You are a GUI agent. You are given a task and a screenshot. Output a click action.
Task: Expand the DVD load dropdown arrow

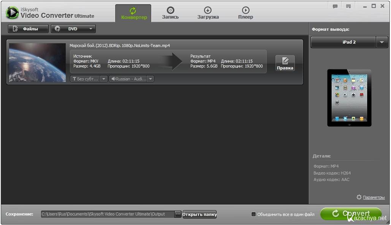point(91,29)
